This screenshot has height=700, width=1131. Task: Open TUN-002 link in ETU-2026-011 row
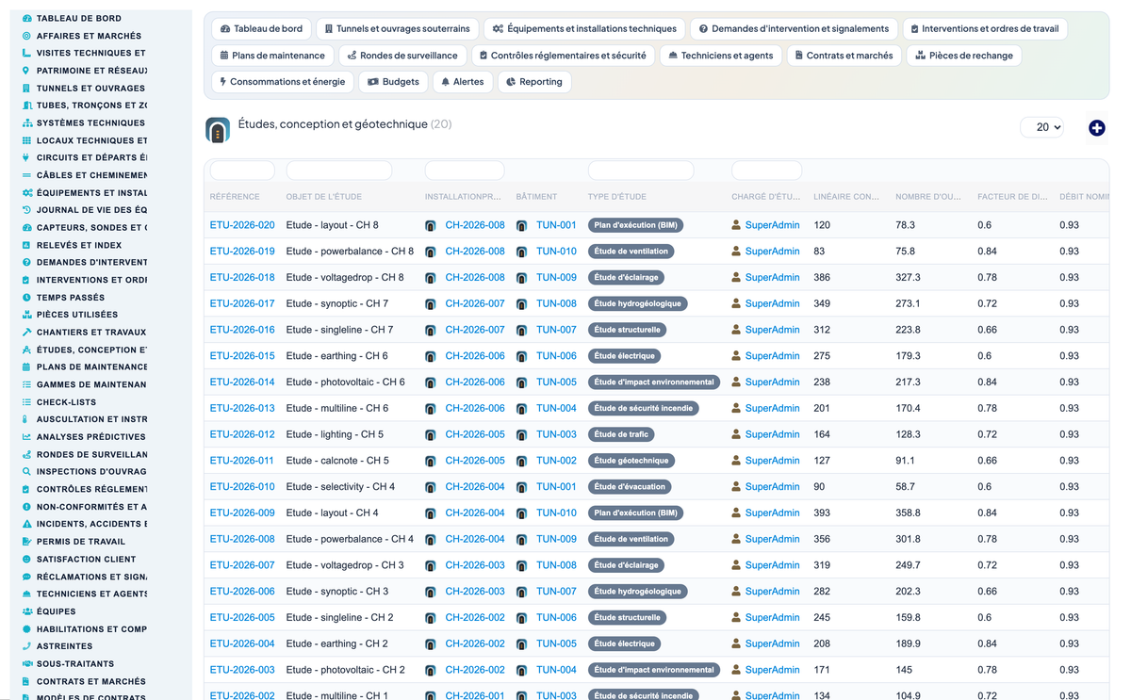click(x=556, y=461)
